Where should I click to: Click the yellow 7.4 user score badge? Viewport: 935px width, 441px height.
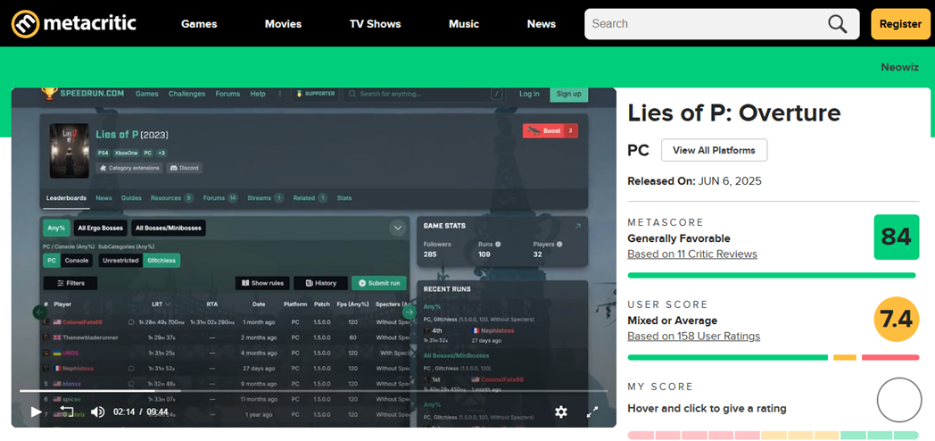pos(896,320)
